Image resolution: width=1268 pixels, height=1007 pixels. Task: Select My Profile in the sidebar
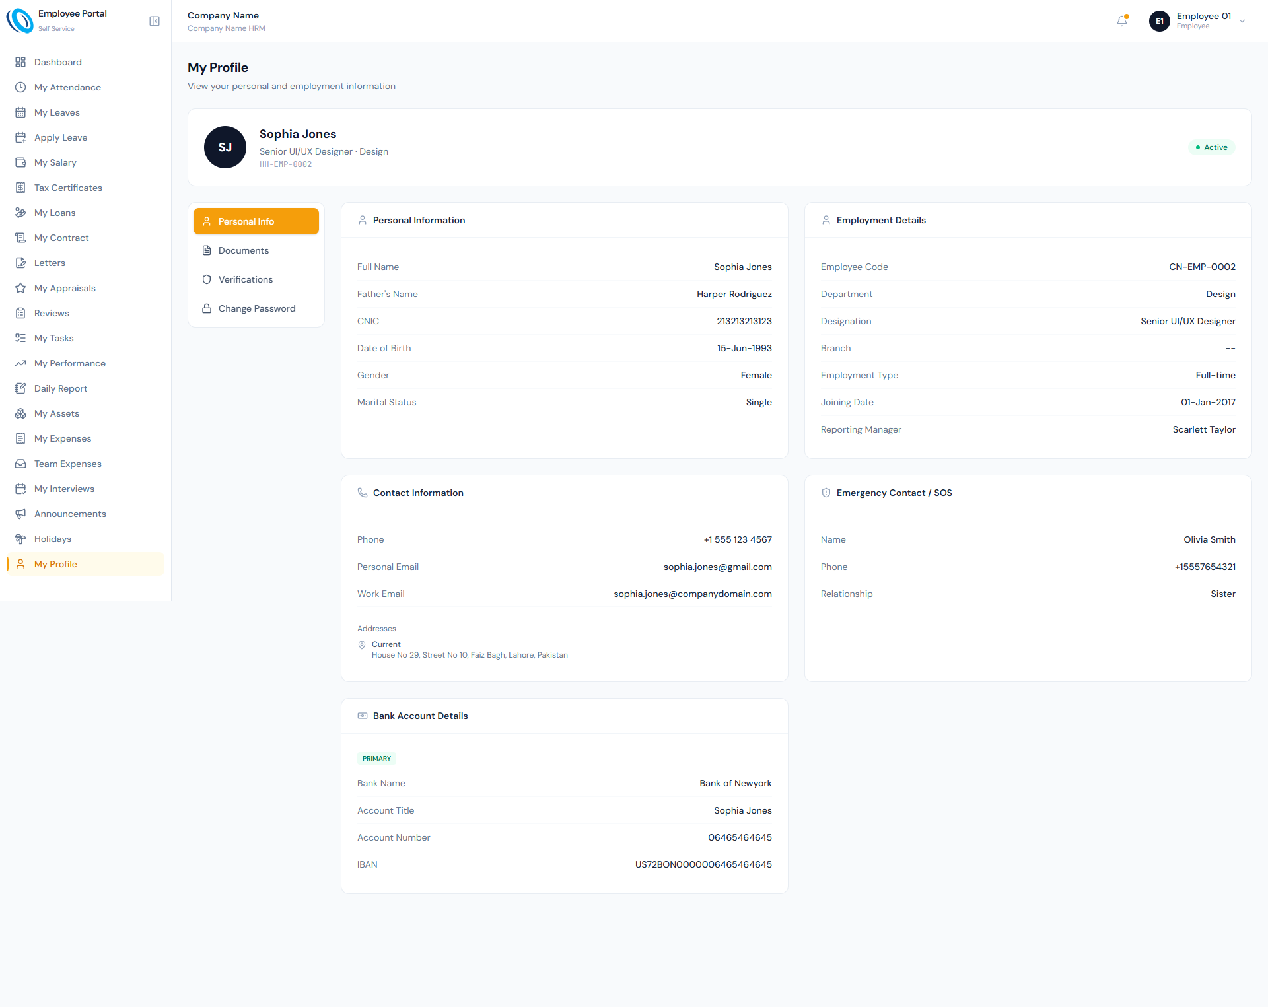(85, 564)
